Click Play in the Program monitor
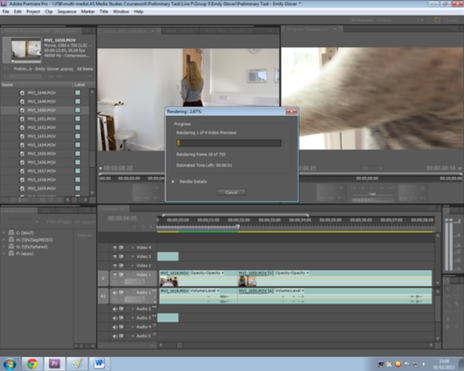Viewport: 464px width, 371px height. tap(372, 188)
